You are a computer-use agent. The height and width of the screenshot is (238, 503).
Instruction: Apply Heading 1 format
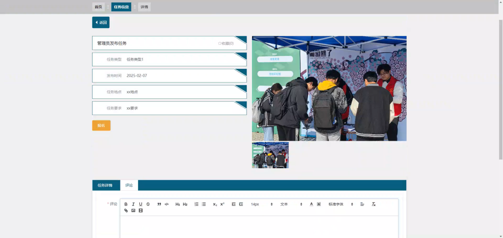point(177,204)
